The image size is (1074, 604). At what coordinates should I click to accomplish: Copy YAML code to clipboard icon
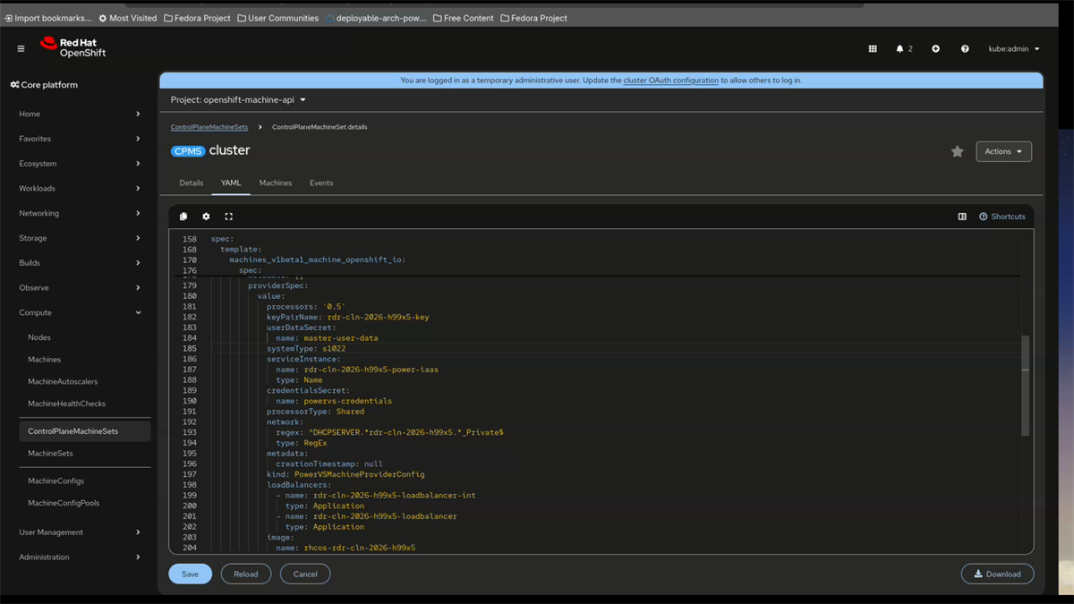click(183, 217)
